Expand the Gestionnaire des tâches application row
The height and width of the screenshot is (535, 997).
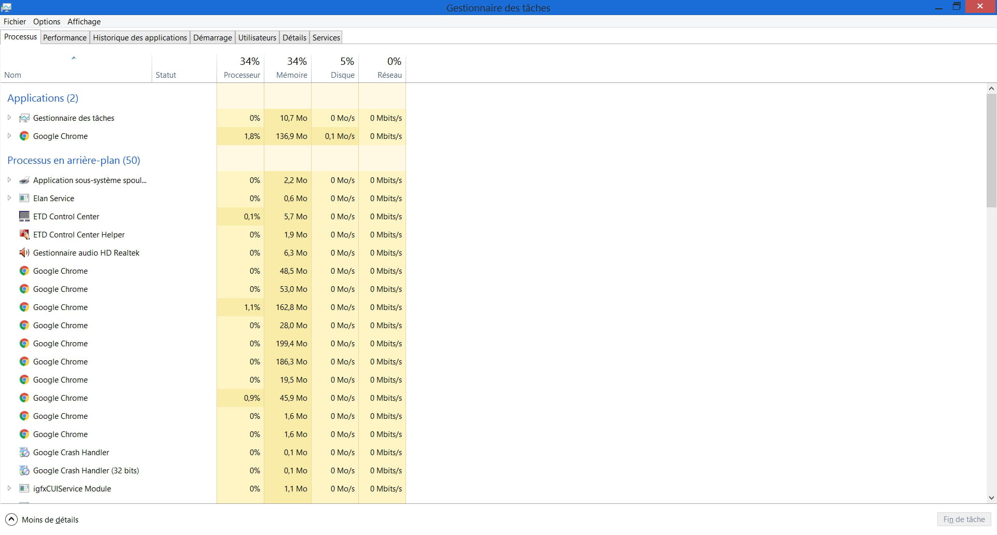[x=9, y=118]
